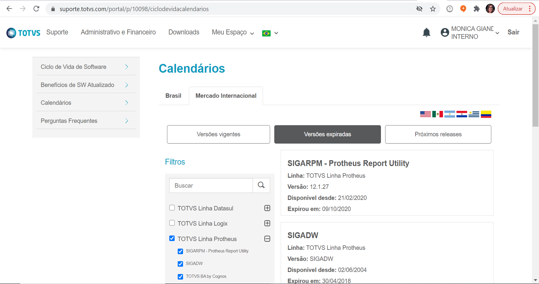The image size is (539, 284).
Task: Click the orange extension icon
Action: [x=463, y=9]
